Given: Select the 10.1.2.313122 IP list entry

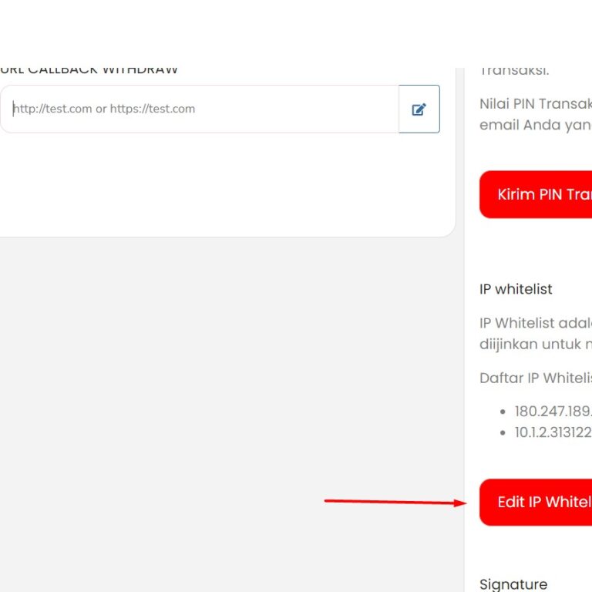Looking at the screenshot, I should [552, 432].
